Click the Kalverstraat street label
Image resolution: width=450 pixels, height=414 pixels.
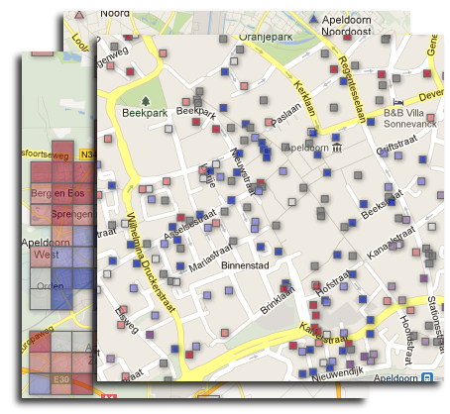(323, 333)
